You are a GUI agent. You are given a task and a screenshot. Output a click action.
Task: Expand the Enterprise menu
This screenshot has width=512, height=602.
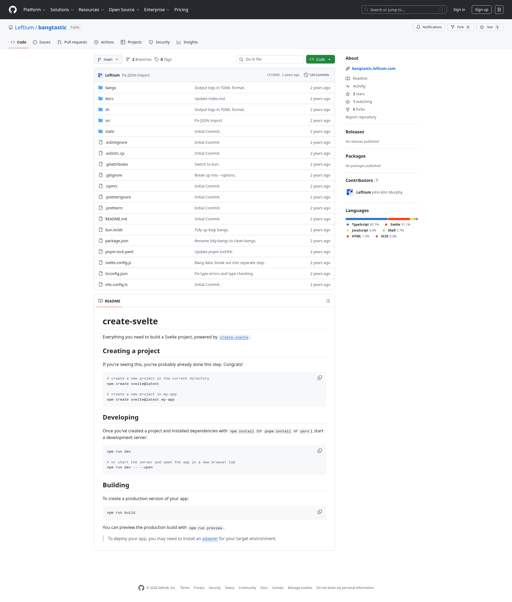click(157, 10)
